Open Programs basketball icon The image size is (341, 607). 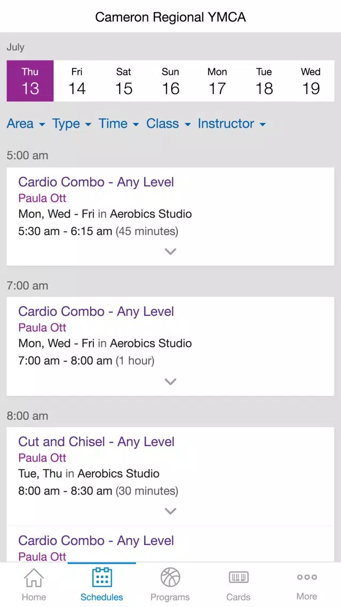coord(170,577)
